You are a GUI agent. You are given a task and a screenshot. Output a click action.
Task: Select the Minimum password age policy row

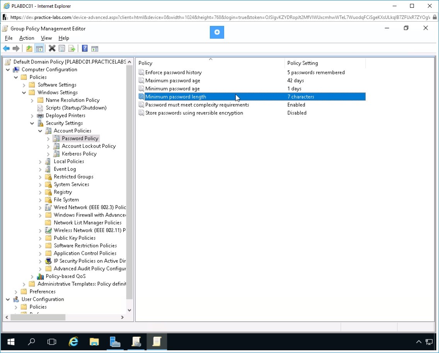tap(252, 89)
